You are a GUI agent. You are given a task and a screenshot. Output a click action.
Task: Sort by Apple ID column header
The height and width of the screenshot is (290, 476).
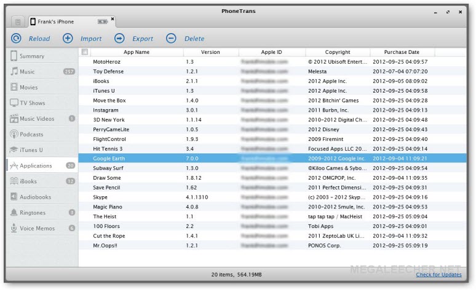coord(271,52)
